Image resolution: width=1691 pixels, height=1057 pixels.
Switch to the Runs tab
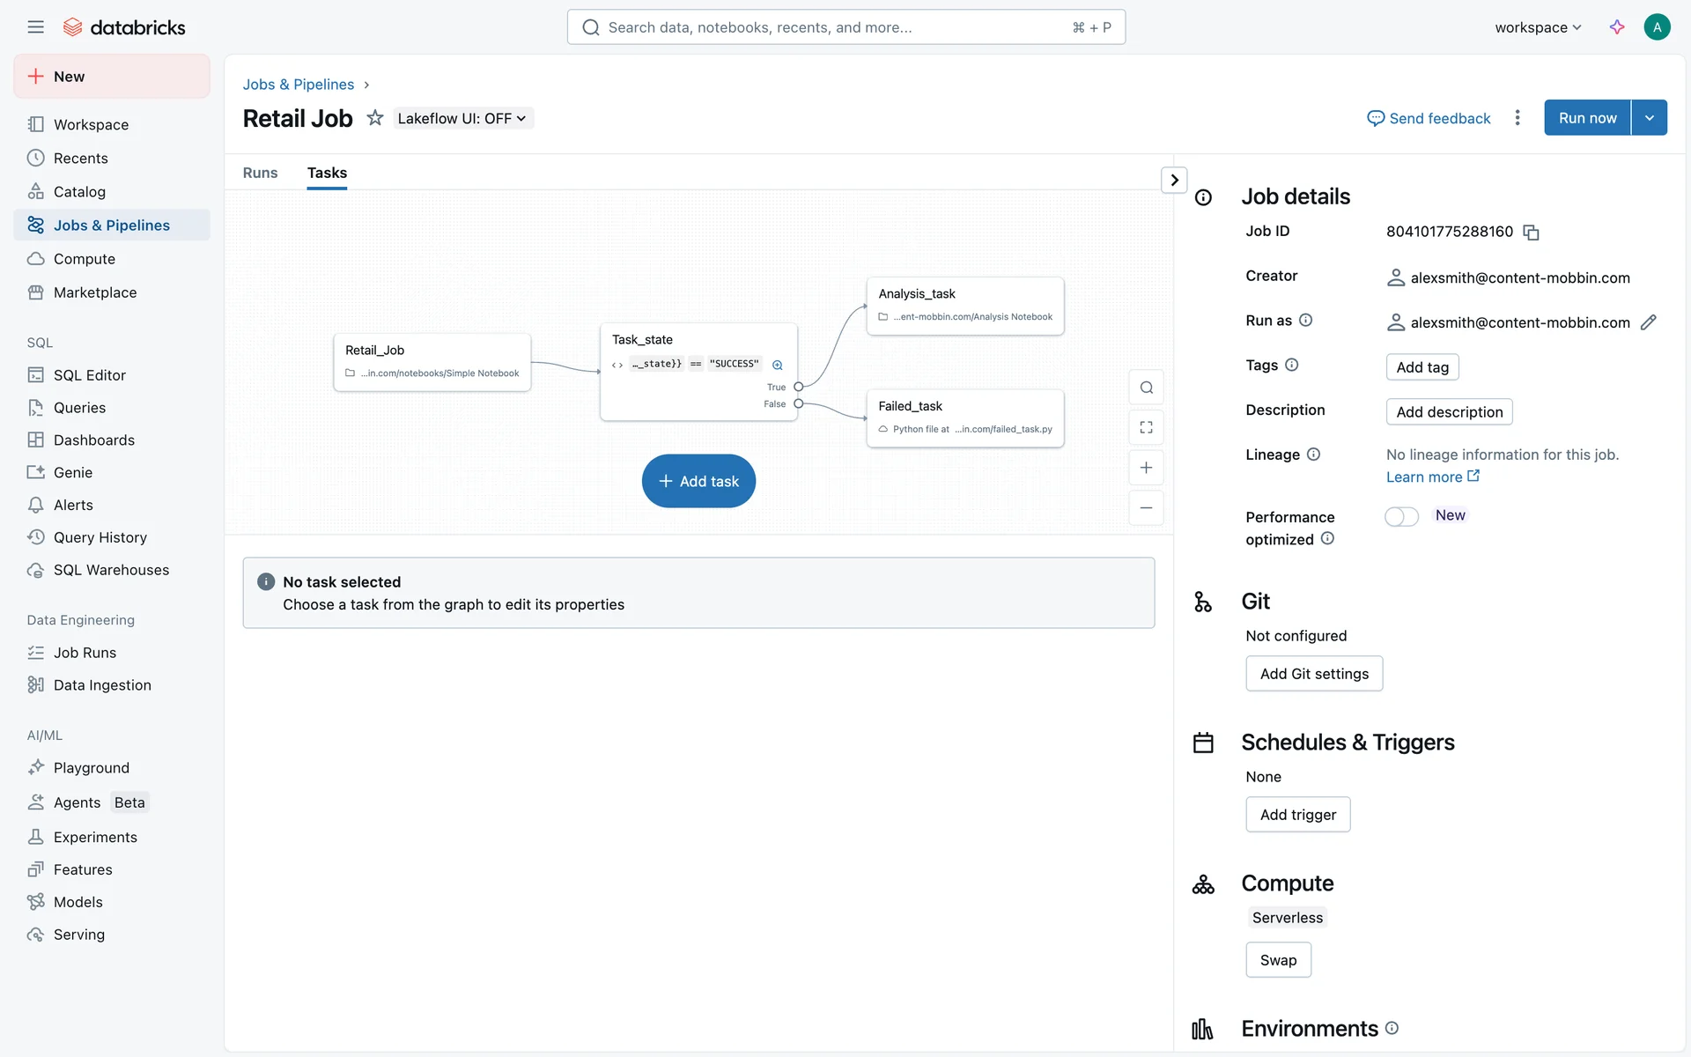point(260,173)
